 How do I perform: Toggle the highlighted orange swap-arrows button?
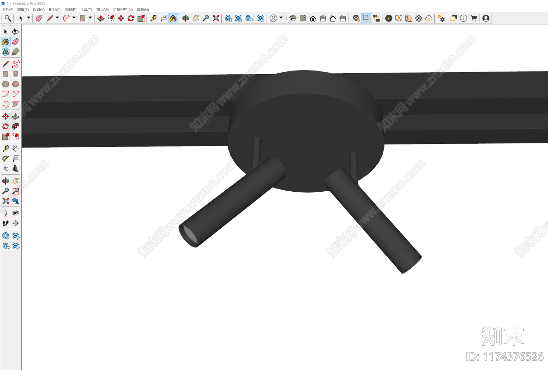coord(366,18)
